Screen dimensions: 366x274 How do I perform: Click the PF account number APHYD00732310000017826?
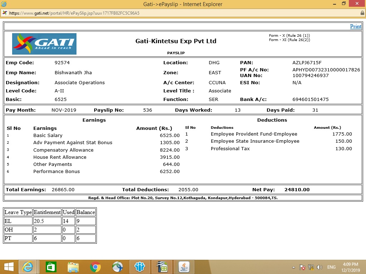[x=326, y=70]
